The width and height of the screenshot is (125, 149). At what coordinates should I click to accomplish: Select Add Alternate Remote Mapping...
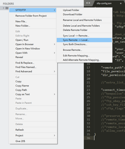pyautogui.click(x=84, y=60)
